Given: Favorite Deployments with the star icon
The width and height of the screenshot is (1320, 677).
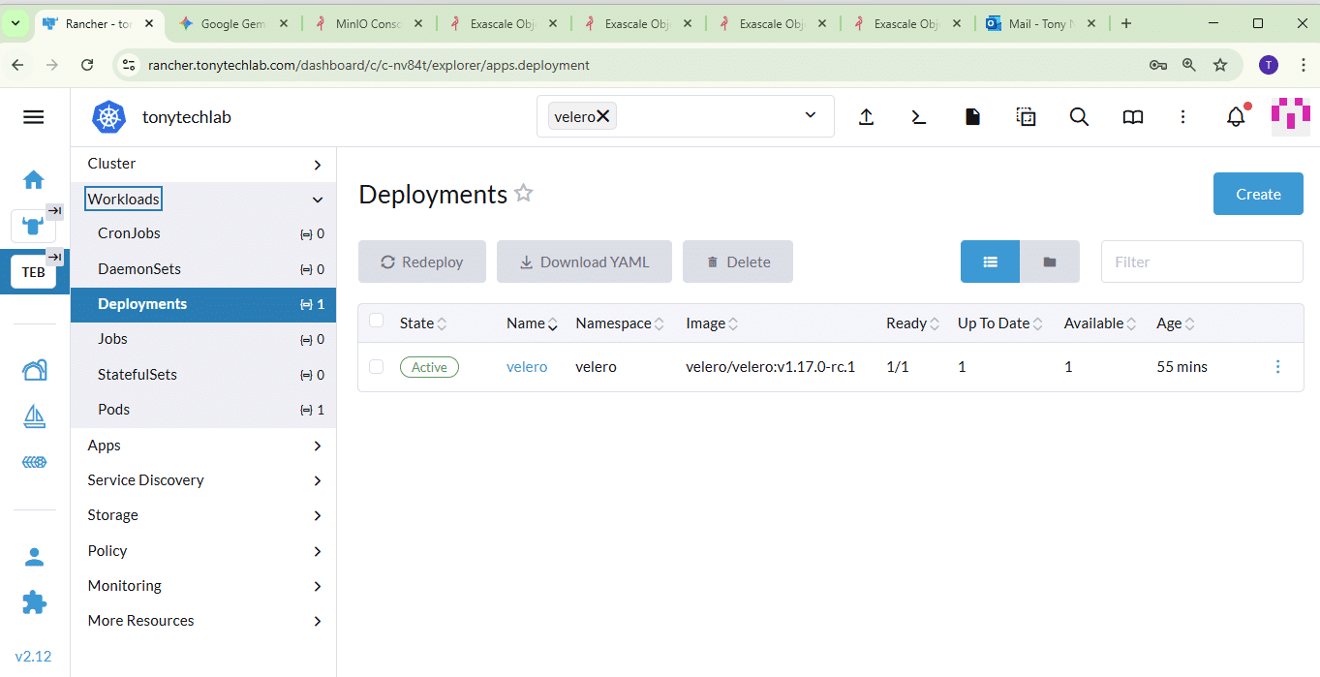Looking at the screenshot, I should coord(524,194).
